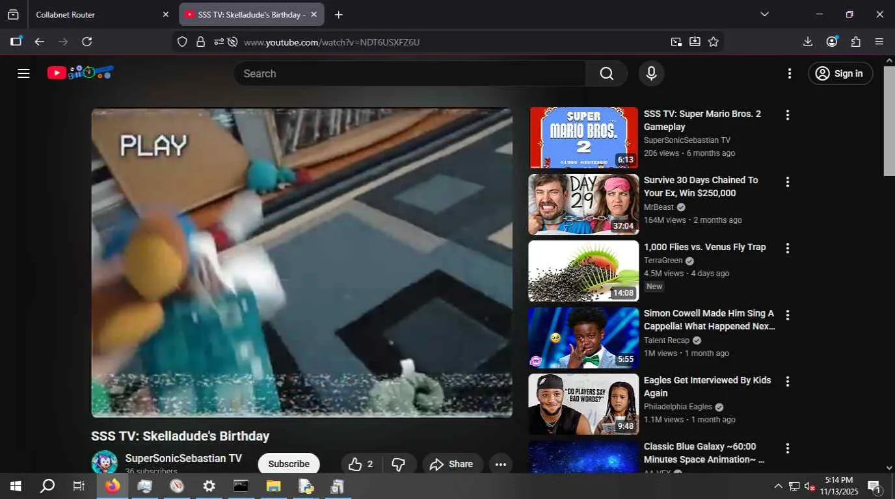Open Super Mario Bros. 2 Gameplay thumbnail
The height and width of the screenshot is (499, 895).
[x=583, y=138]
